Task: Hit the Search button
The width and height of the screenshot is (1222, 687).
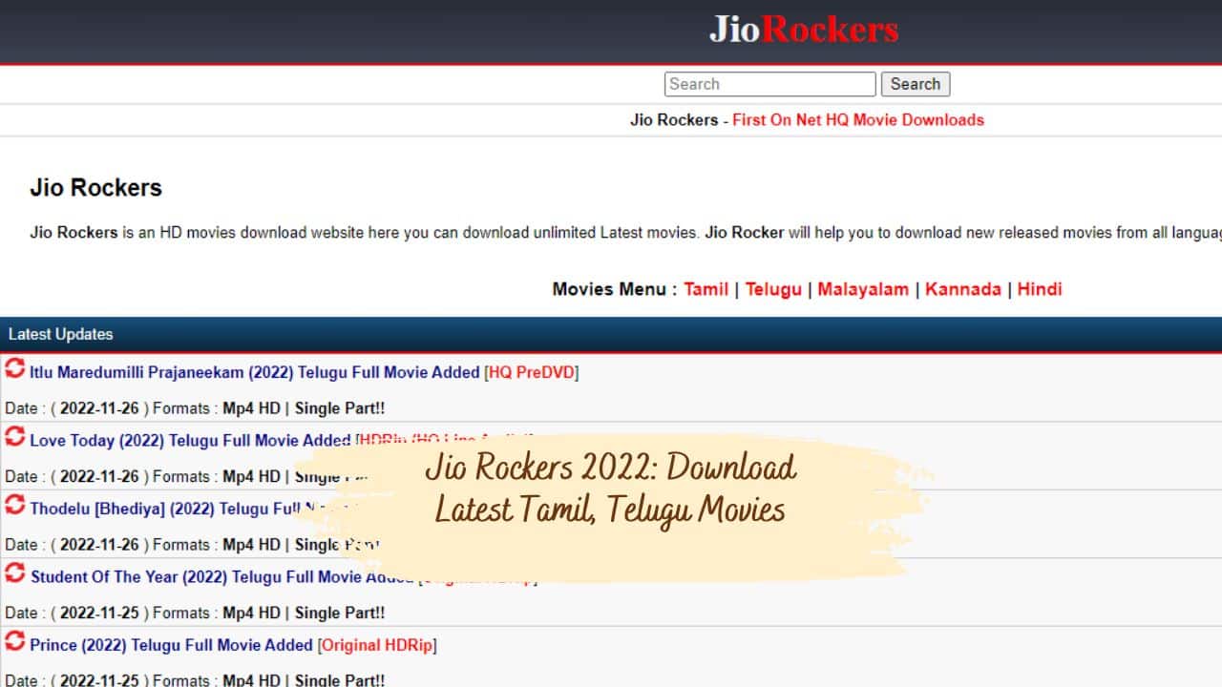Action: tap(915, 84)
